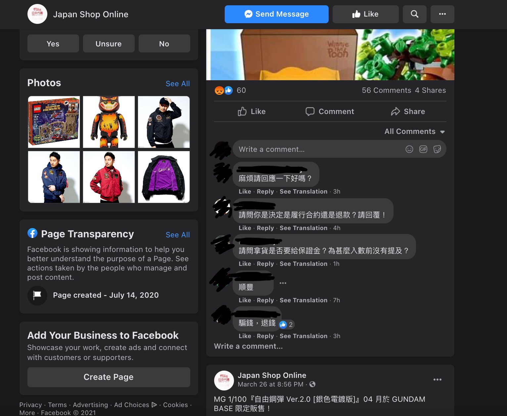Click the Facebook logo beside Page Transparency

point(32,233)
